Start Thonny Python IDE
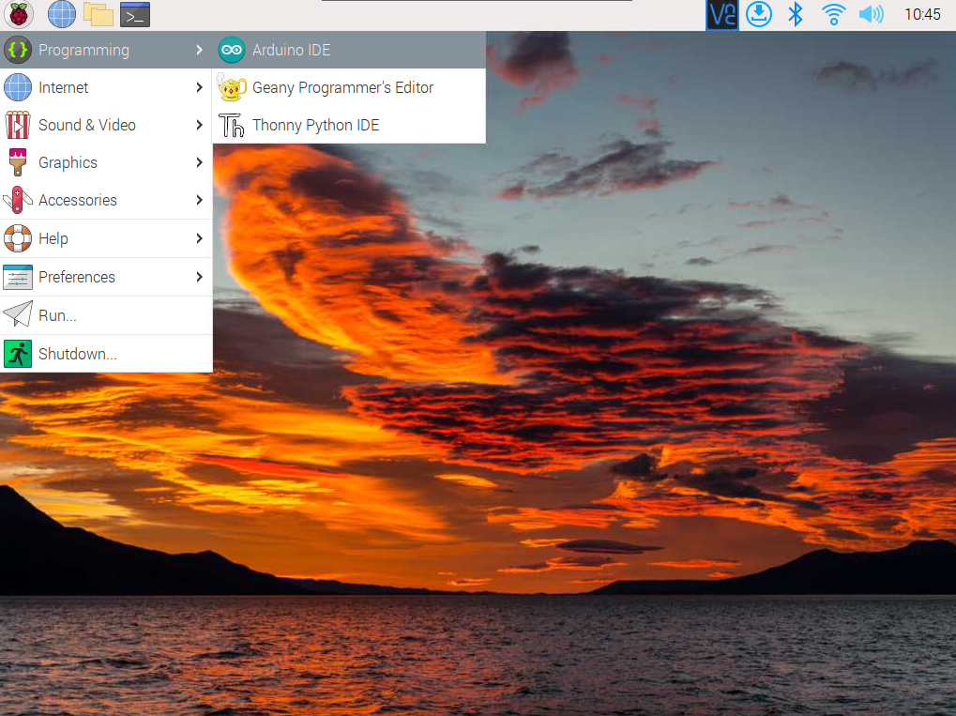This screenshot has height=716, width=956. 315,125
